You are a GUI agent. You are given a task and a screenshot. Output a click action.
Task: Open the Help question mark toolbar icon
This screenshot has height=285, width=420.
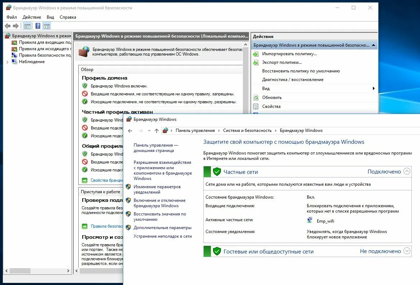point(38,26)
